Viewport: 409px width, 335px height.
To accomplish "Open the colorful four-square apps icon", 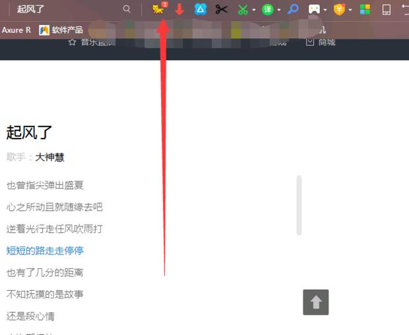I will 365,10.
